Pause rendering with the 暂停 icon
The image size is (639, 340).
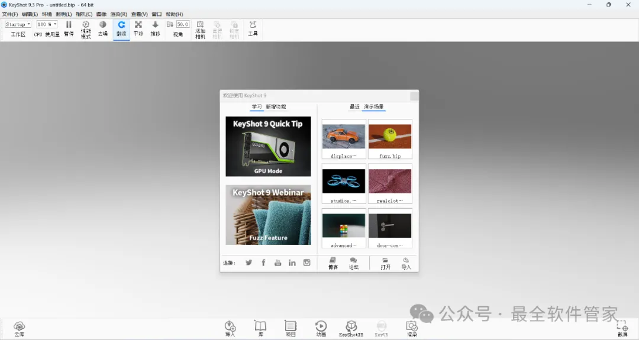tap(69, 29)
